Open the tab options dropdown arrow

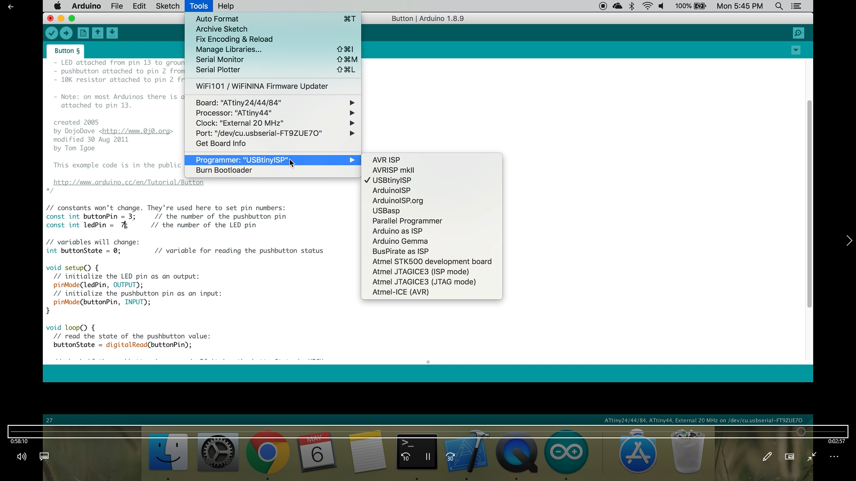click(x=796, y=50)
